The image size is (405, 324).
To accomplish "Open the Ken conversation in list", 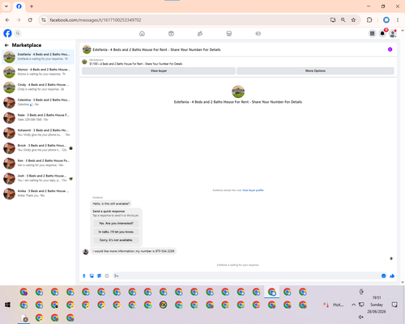I will [x=38, y=163].
